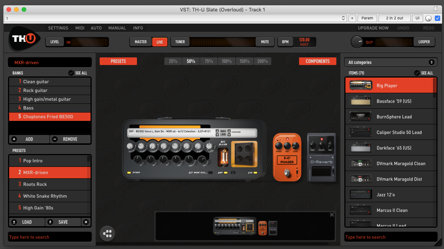
Task: Select the DVmark Maragold Dist amp thumbnail
Action: pos(360,179)
